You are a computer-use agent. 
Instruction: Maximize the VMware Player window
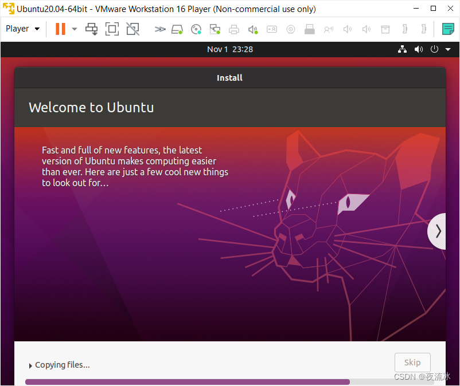pos(433,9)
